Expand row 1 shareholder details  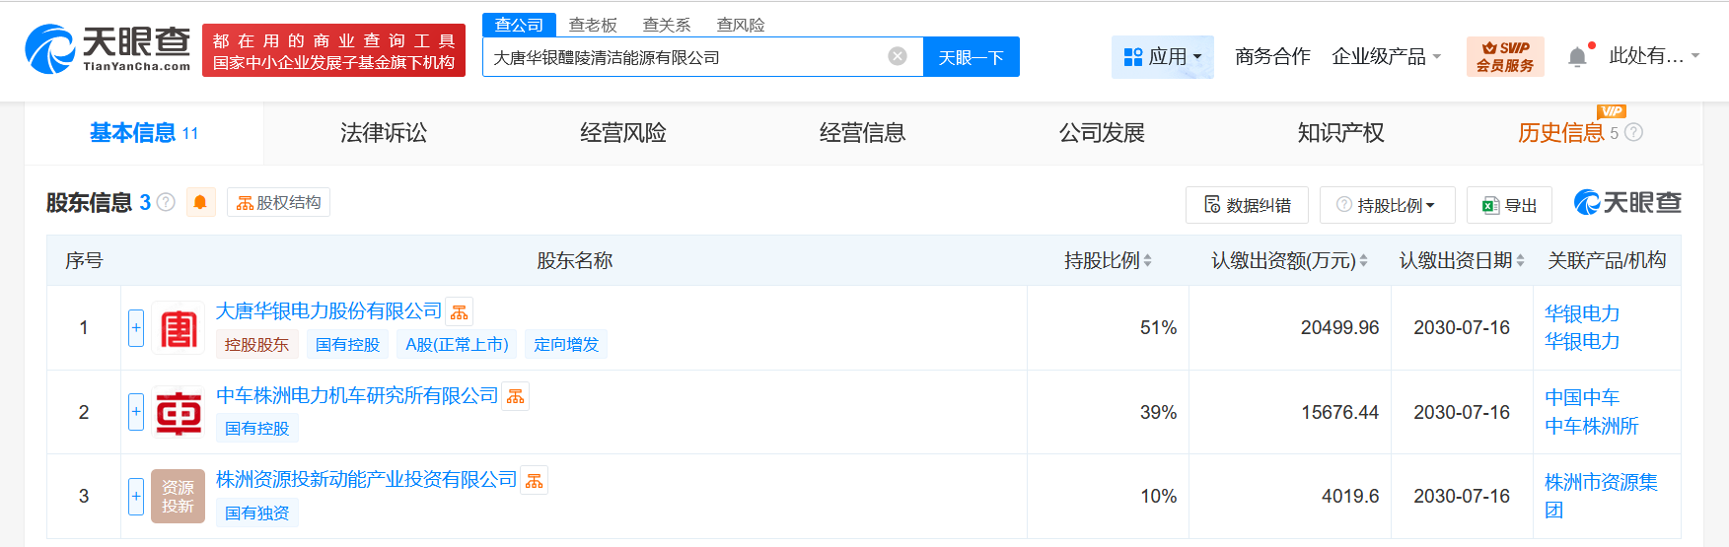click(136, 328)
